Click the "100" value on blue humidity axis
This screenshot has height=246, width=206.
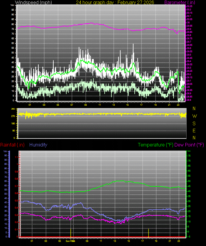pos(5,151)
